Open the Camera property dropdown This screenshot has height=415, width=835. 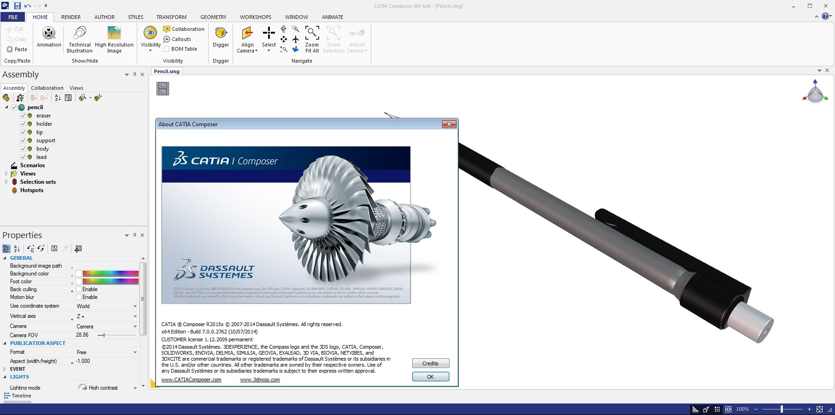[x=135, y=327]
